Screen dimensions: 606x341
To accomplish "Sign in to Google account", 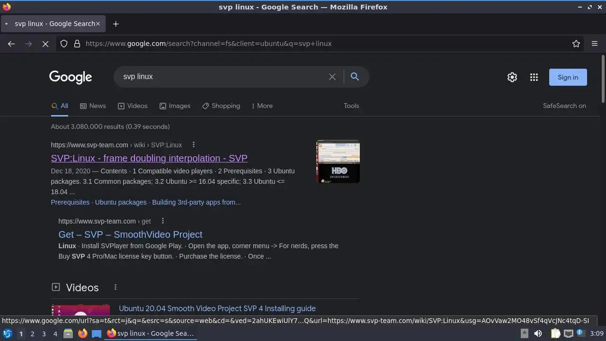I will pyautogui.click(x=568, y=77).
